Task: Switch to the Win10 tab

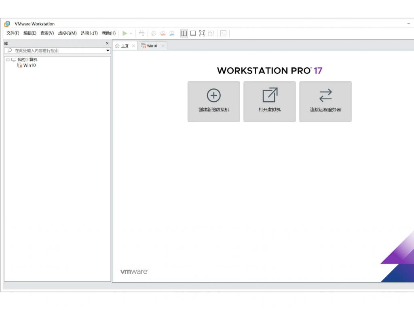Action: [x=152, y=46]
